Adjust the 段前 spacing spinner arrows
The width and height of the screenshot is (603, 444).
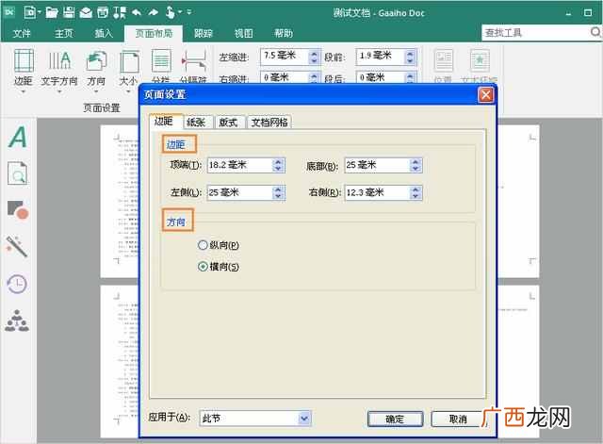411,57
